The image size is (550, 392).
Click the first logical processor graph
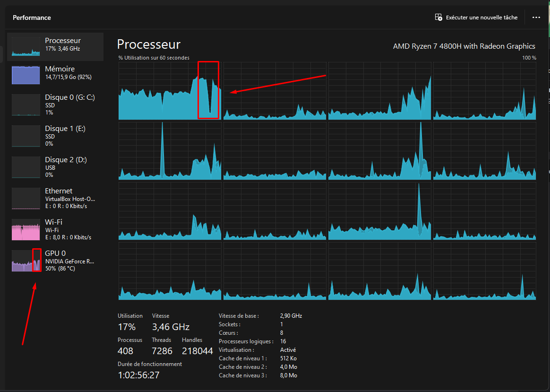pos(170,91)
